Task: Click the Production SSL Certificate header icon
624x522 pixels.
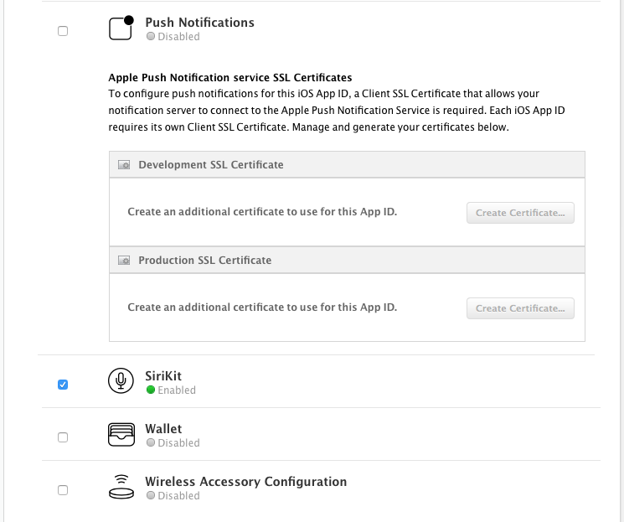Action: pos(124,261)
